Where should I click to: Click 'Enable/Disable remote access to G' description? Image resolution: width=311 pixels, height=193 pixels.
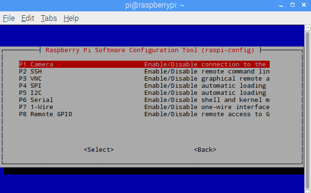(x=207, y=114)
